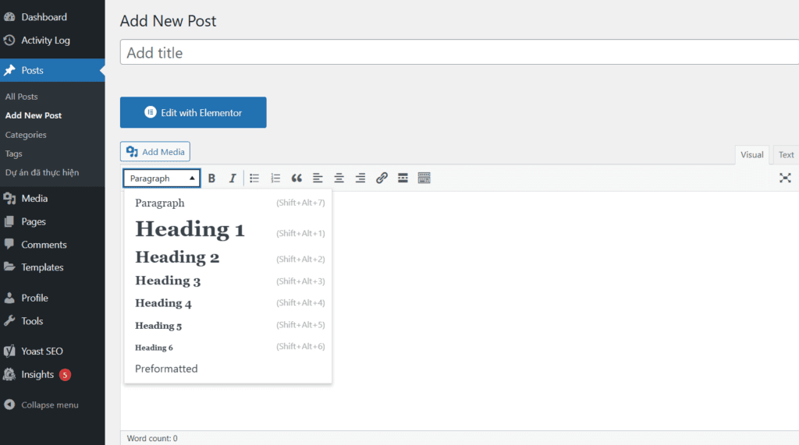Align text right

(360, 178)
